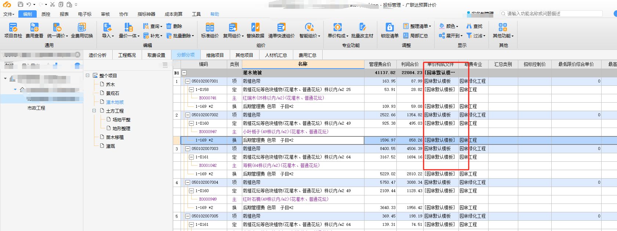Collapse the 1-X158 sub-item row
617x231 pixels.
(x=191, y=90)
